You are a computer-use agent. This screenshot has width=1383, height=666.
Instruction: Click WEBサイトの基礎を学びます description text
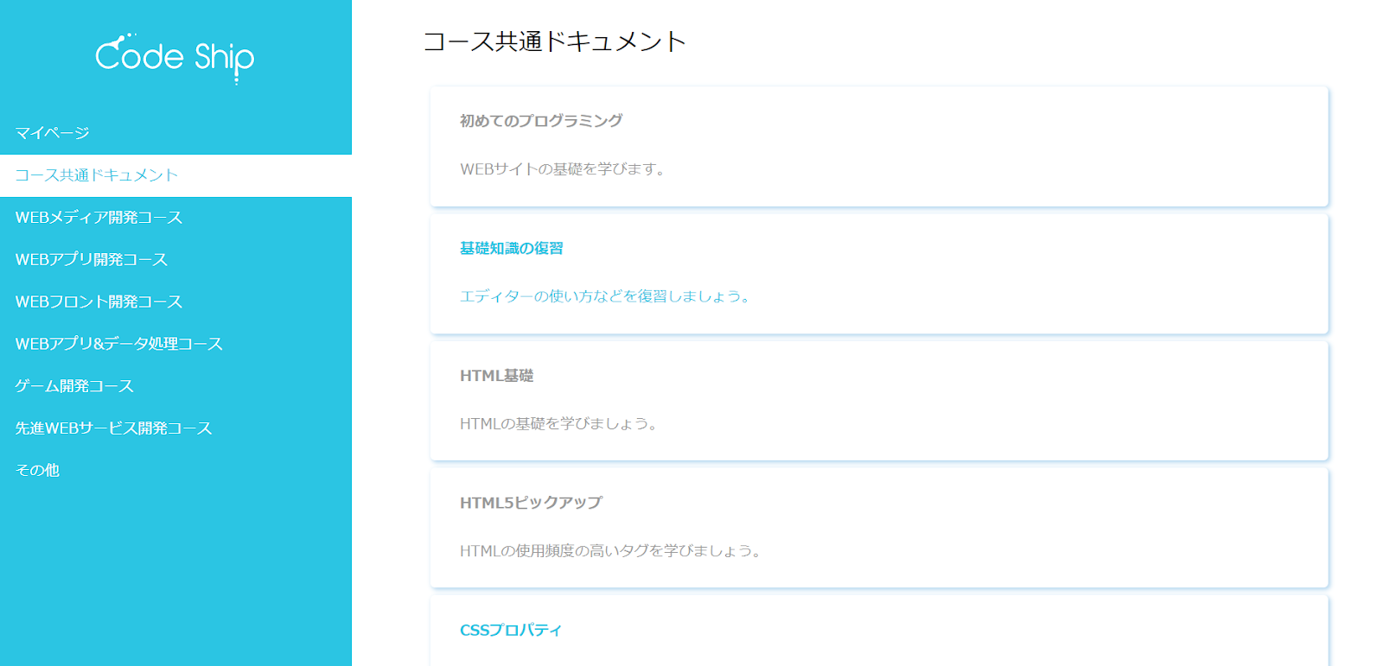(x=563, y=169)
